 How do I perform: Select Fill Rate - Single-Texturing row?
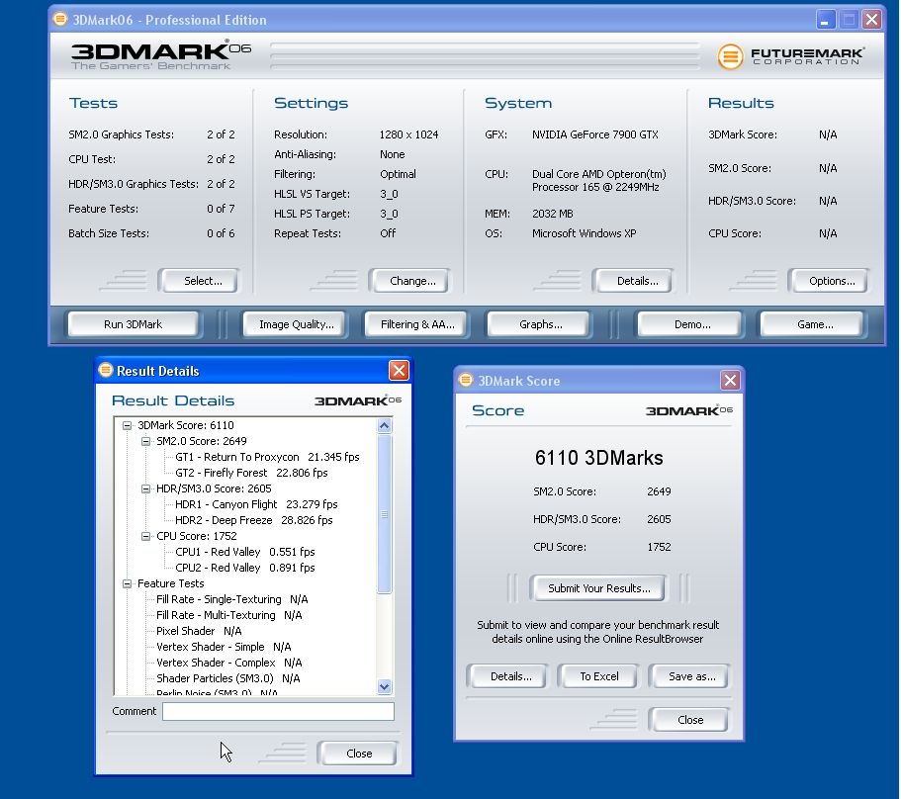point(232,599)
